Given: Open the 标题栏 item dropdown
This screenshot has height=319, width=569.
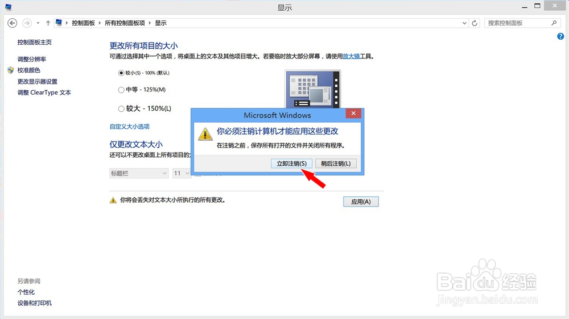Looking at the screenshot, I should (x=139, y=174).
